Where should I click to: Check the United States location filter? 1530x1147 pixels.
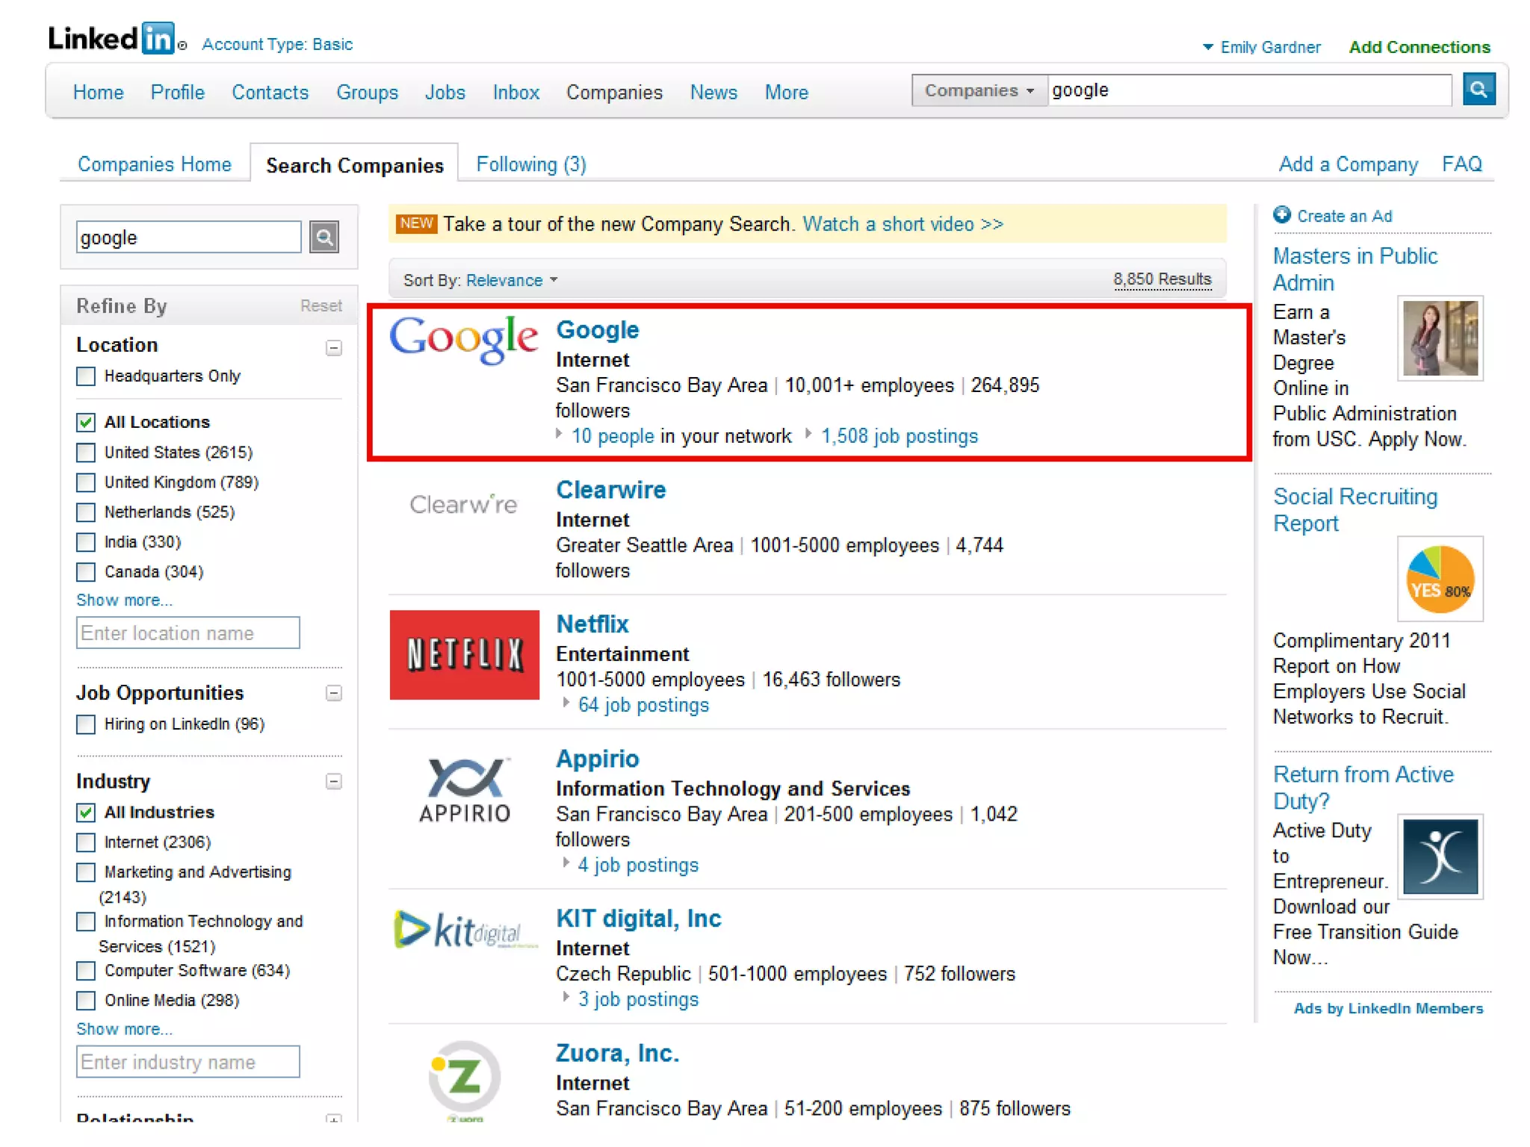(87, 453)
